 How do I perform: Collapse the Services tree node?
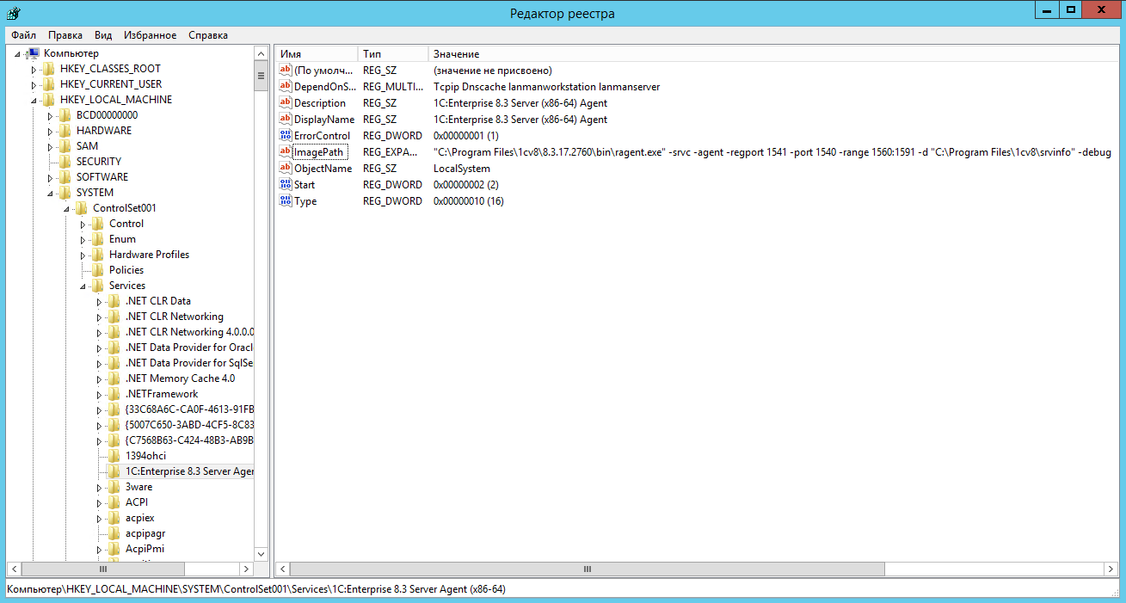click(83, 286)
